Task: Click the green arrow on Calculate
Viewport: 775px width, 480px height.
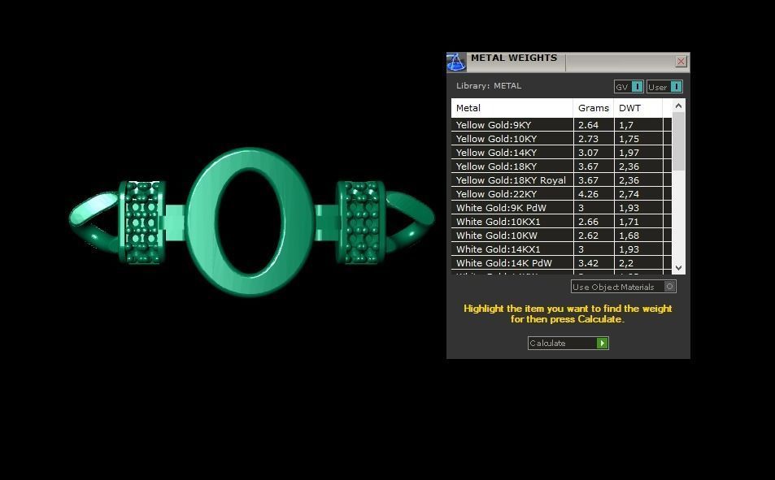Action: click(602, 344)
